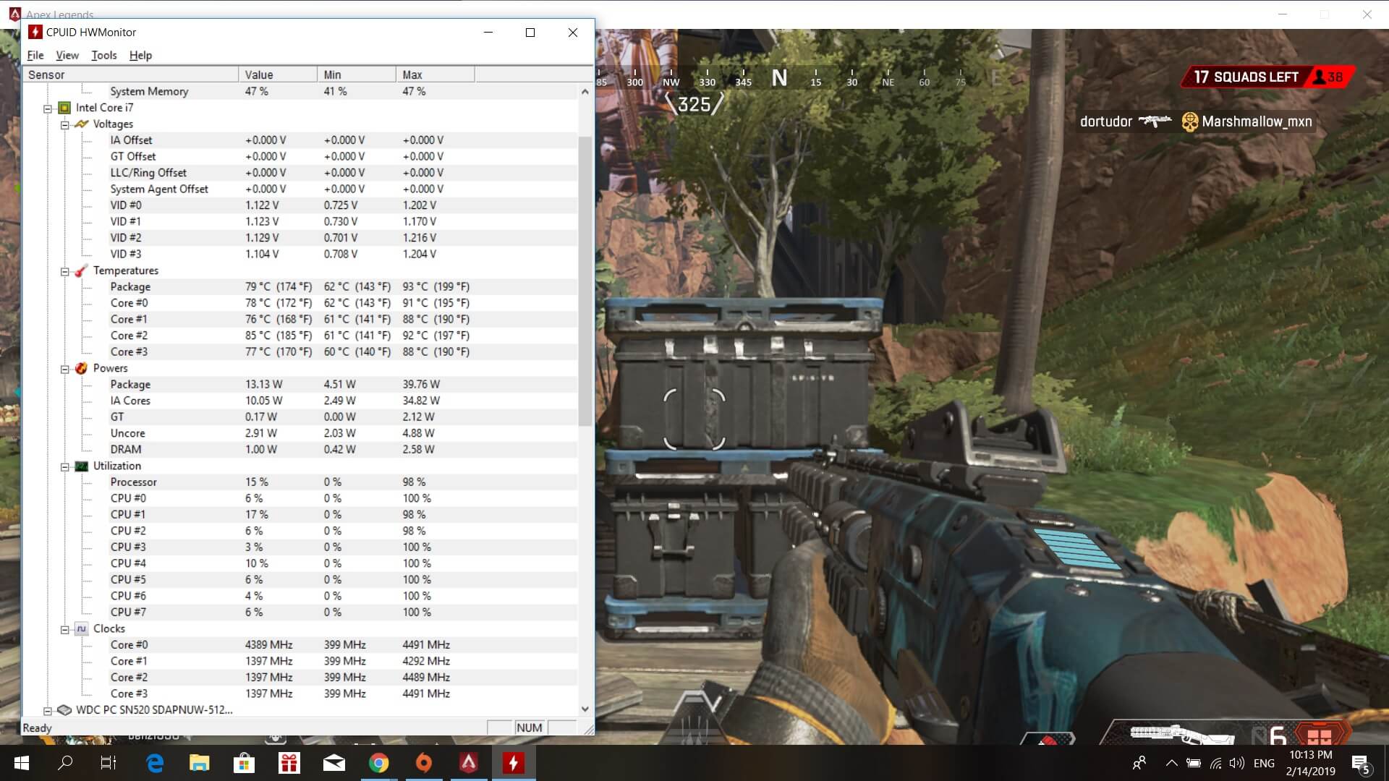Collapse the Intel Core i7 tree node

coord(48,108)
